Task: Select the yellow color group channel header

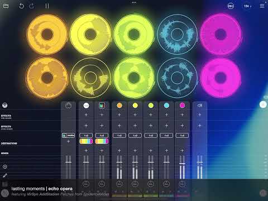Action: [135, 106]
